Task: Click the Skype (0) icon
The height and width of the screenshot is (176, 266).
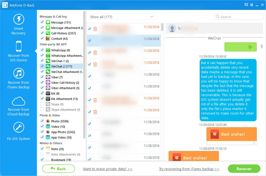Action: point(48,104)
